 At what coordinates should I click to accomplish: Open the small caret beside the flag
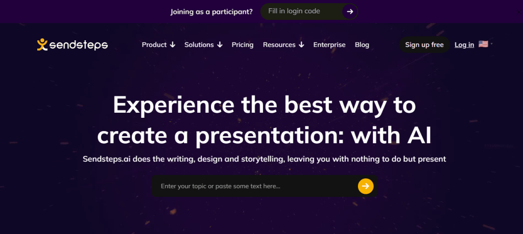[x=491, y=44]
